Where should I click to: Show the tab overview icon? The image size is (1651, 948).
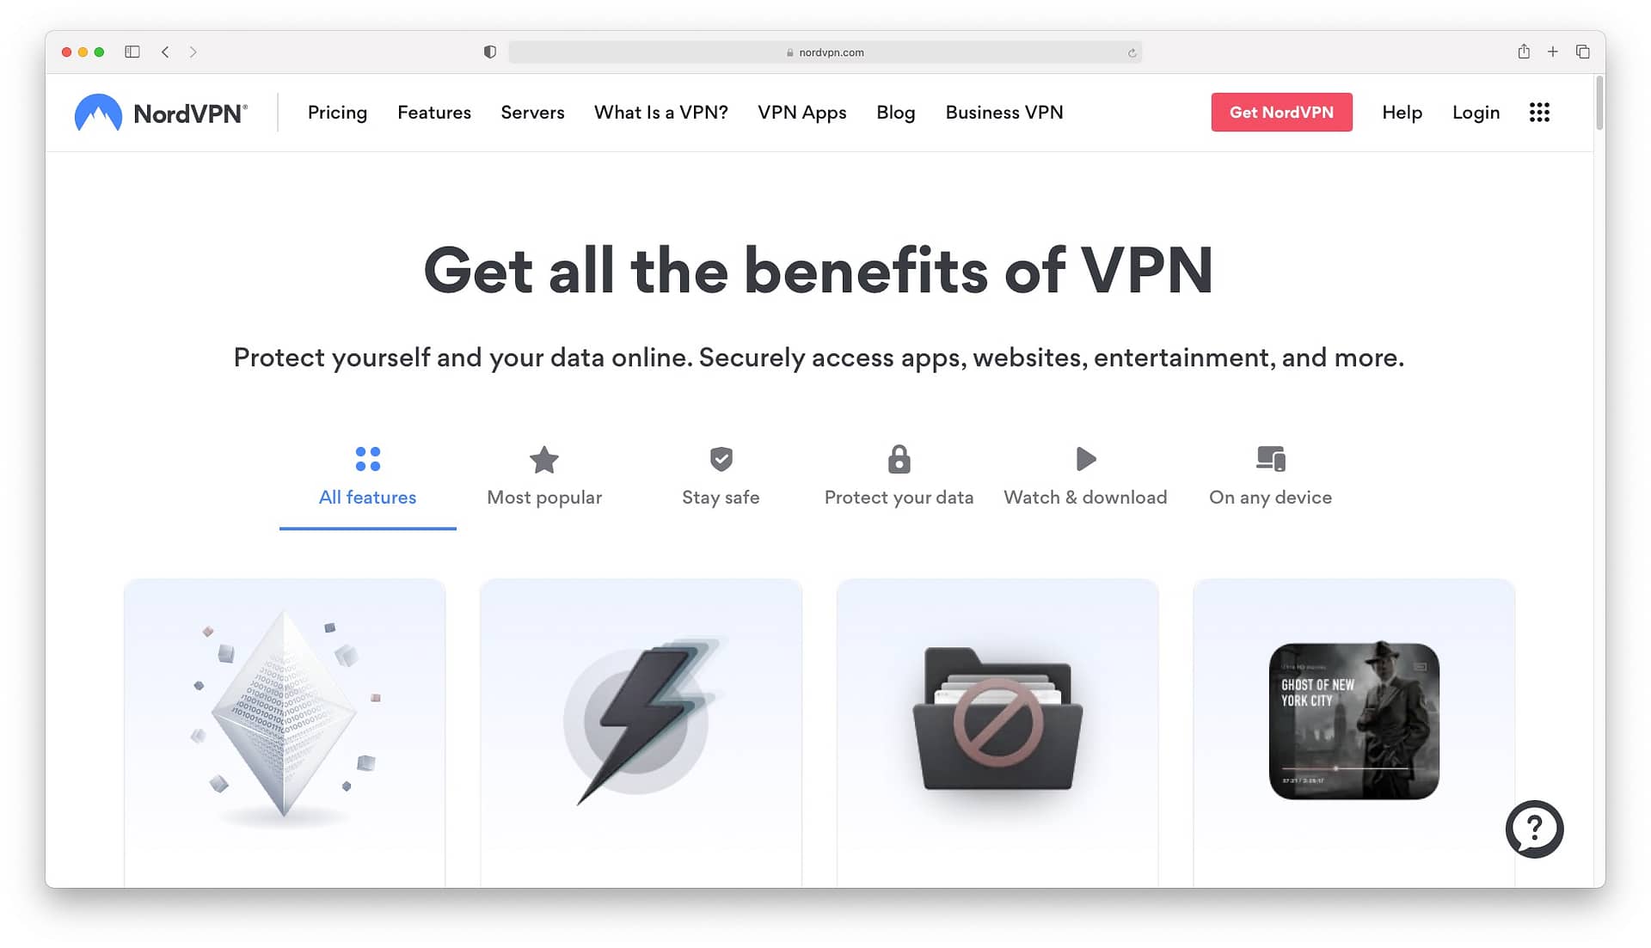[x=1582, y=52]
